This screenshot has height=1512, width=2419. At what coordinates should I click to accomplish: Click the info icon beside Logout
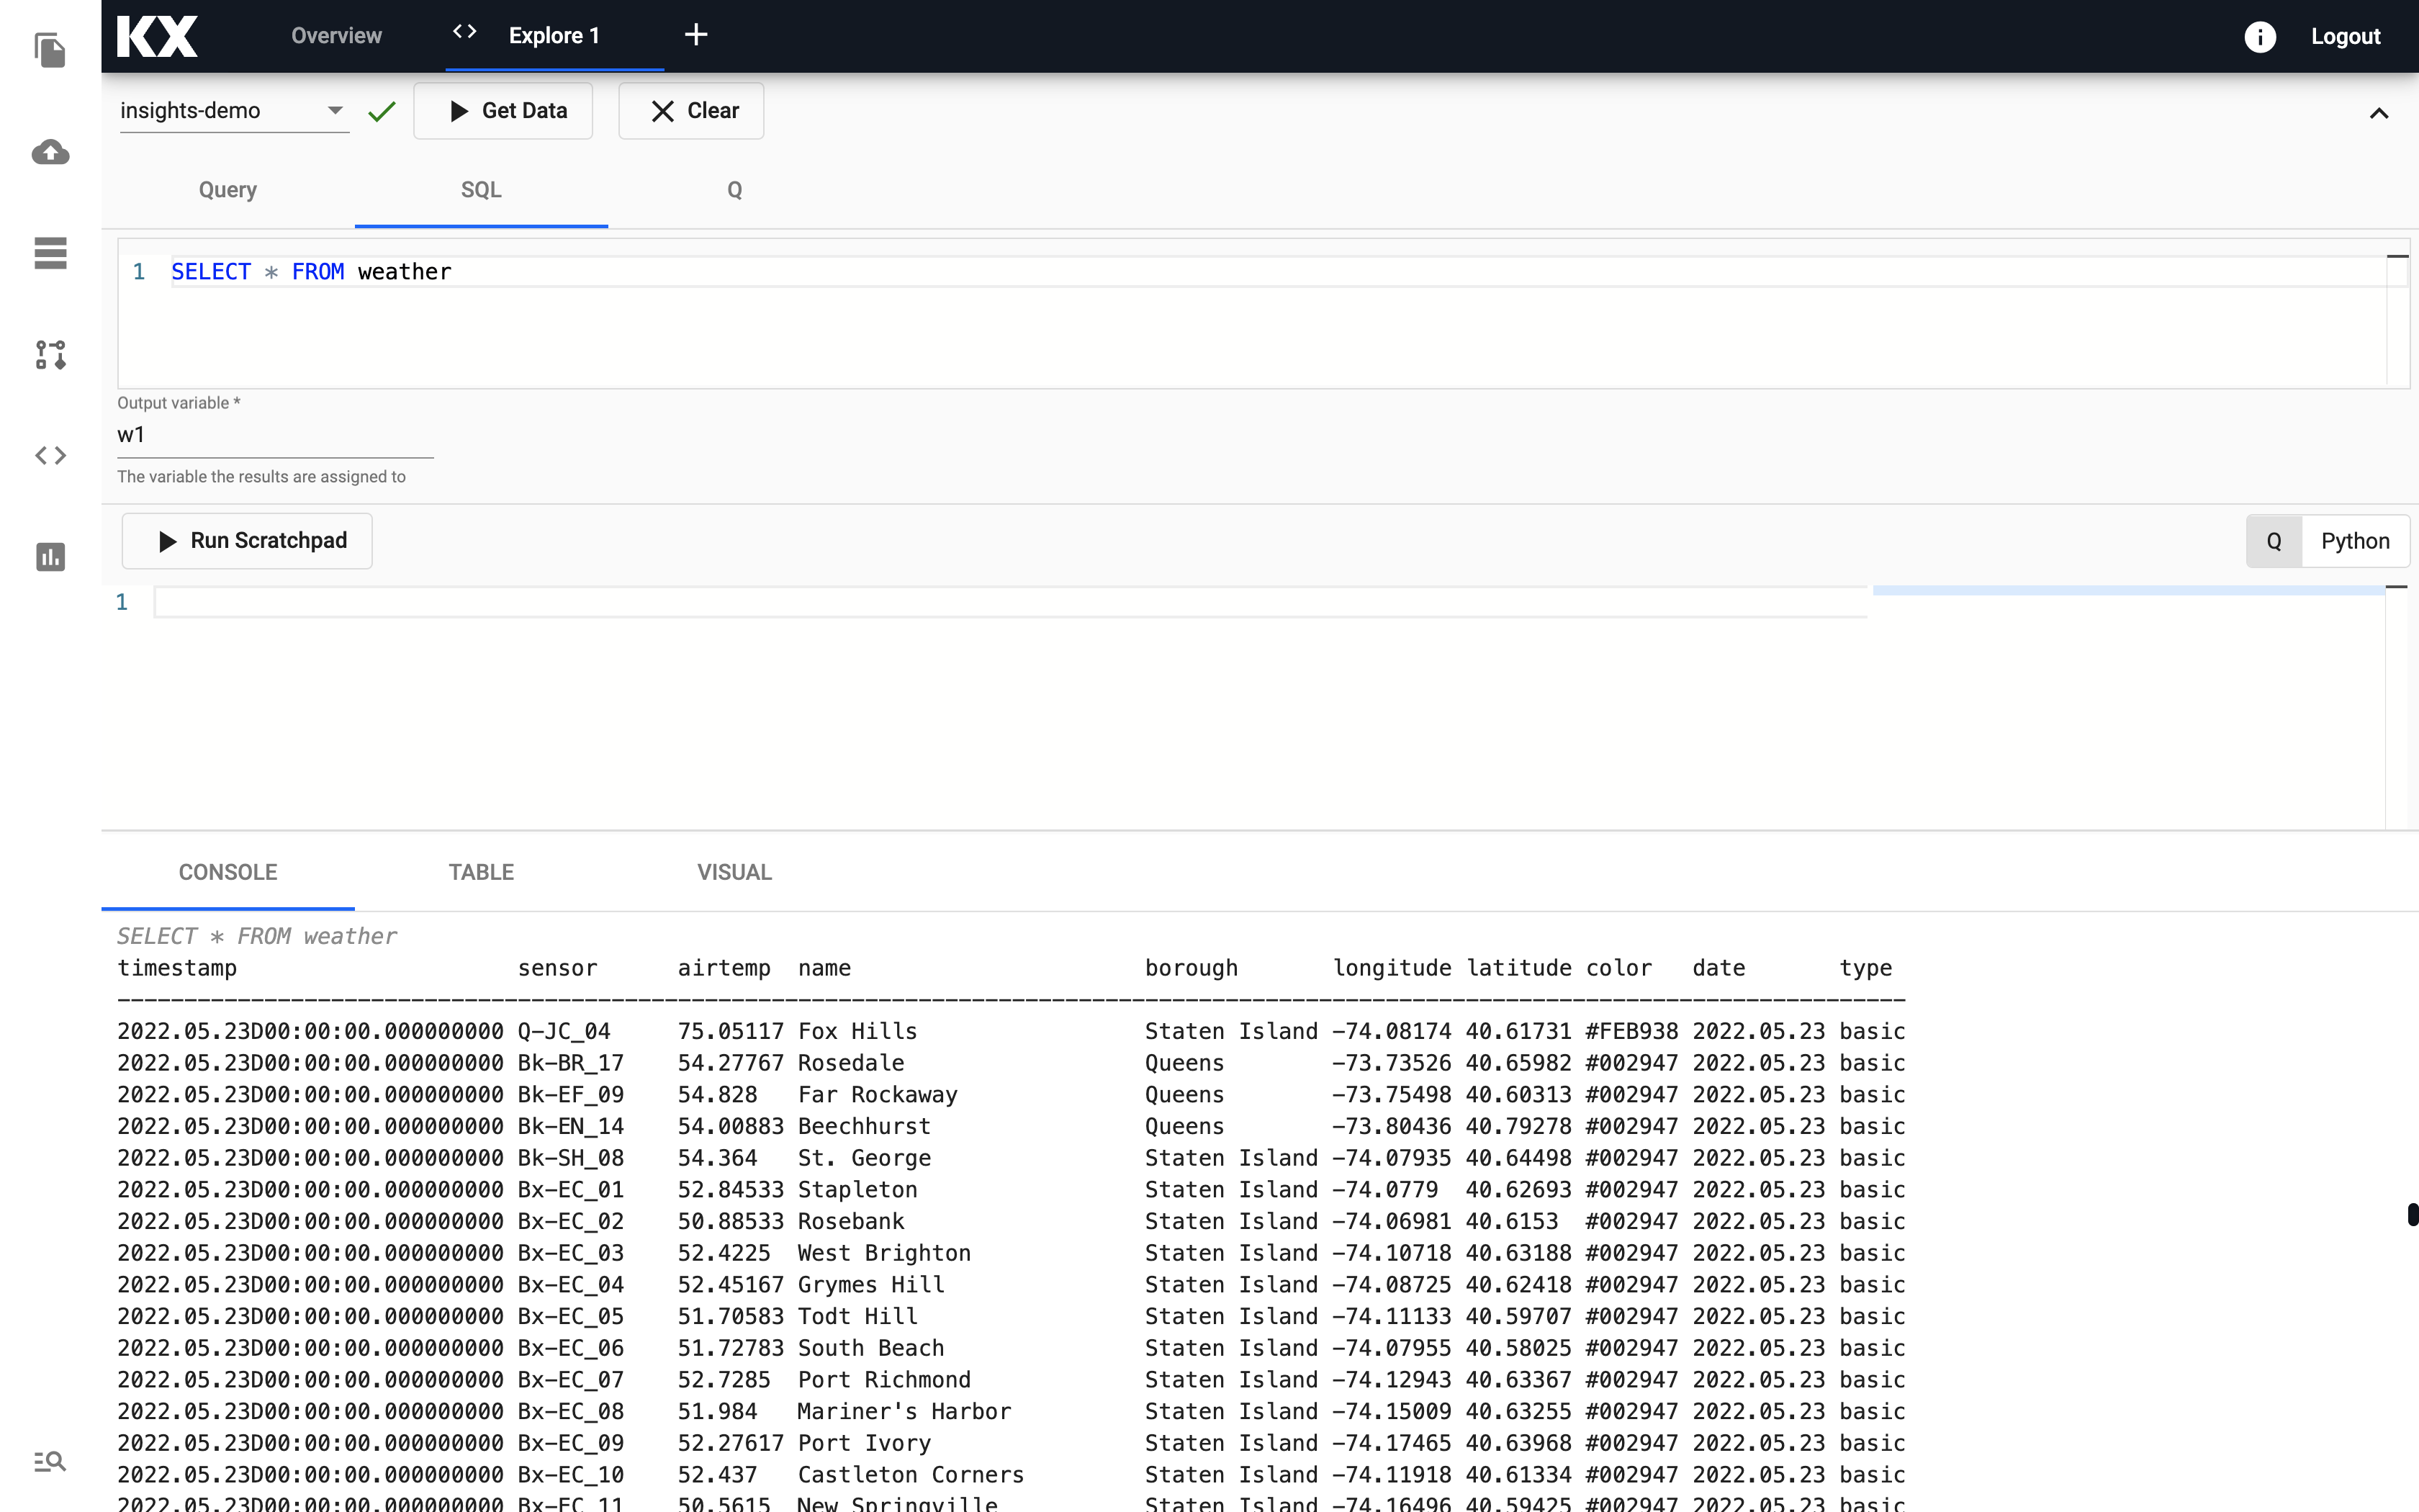coord(2259,36)
